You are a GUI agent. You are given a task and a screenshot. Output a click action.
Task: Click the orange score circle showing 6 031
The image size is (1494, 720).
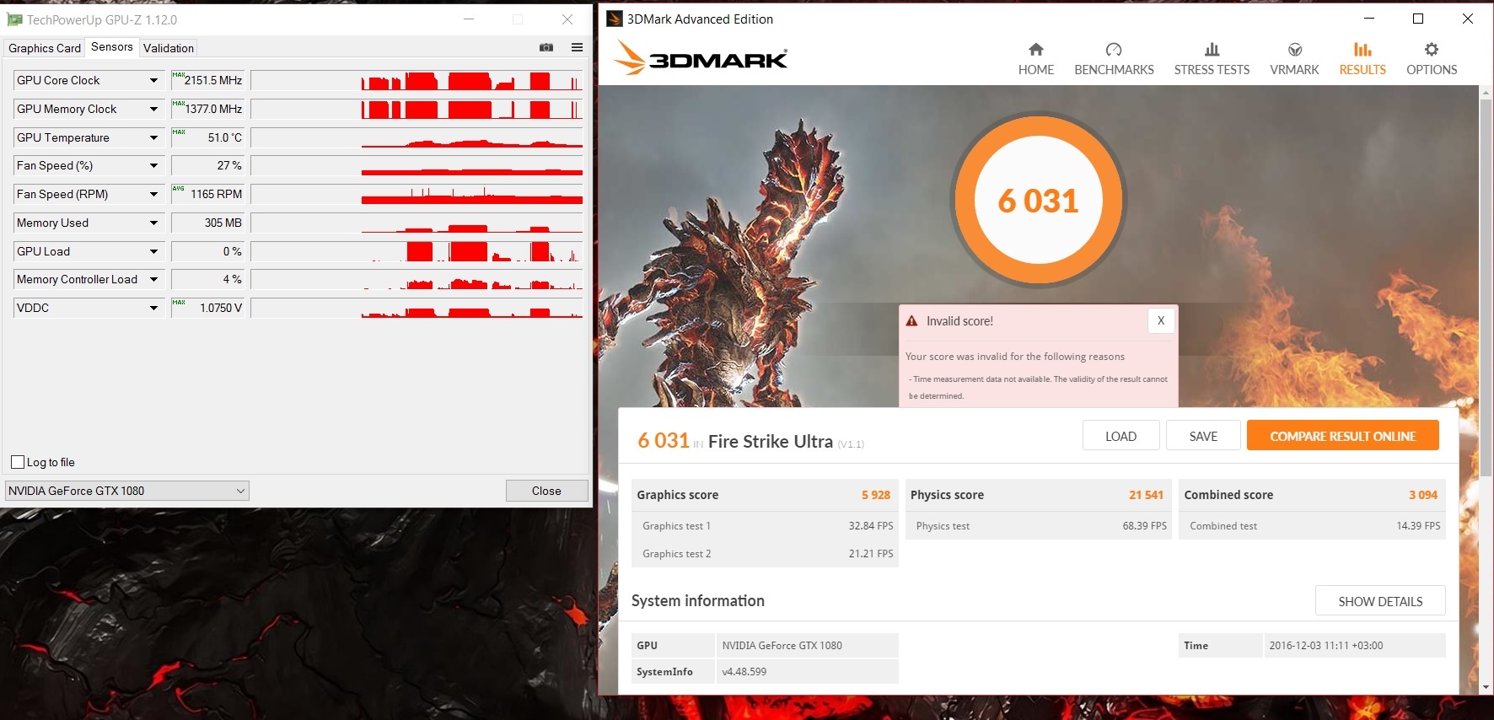[1039, 201]
